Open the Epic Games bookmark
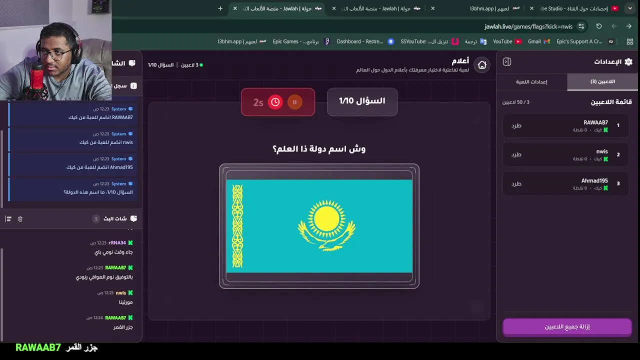Screen dimensions: 640x360 pyautogui.click(x=301, y=41)
